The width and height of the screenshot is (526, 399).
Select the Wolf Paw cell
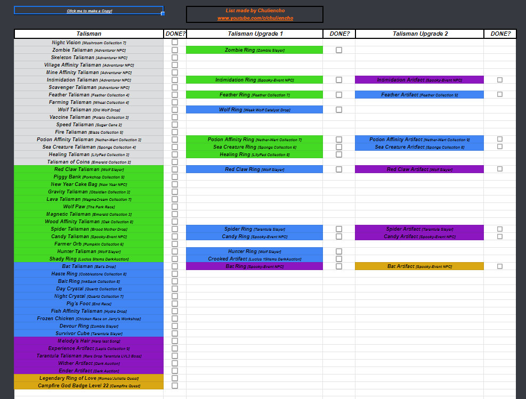coord(89,207)
